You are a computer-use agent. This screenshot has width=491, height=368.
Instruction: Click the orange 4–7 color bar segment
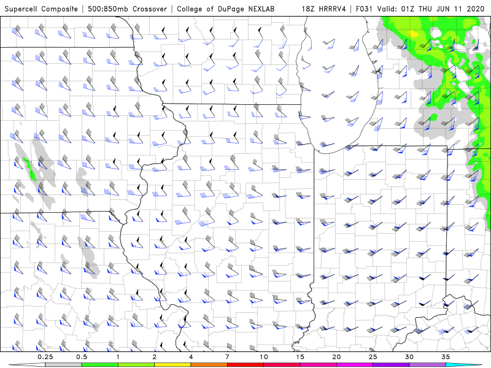[x=209, y=365]
